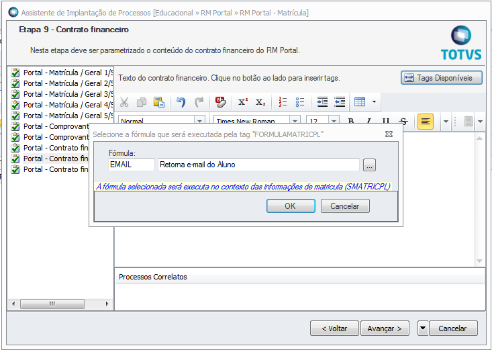This screenshot has height=352, width=492.
Task: Click the insert table icon
Action: [x=360, y=102]
